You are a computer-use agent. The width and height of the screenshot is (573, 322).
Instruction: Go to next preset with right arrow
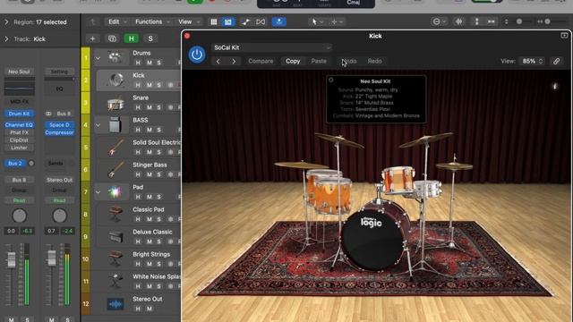click(x=234, y=62)
